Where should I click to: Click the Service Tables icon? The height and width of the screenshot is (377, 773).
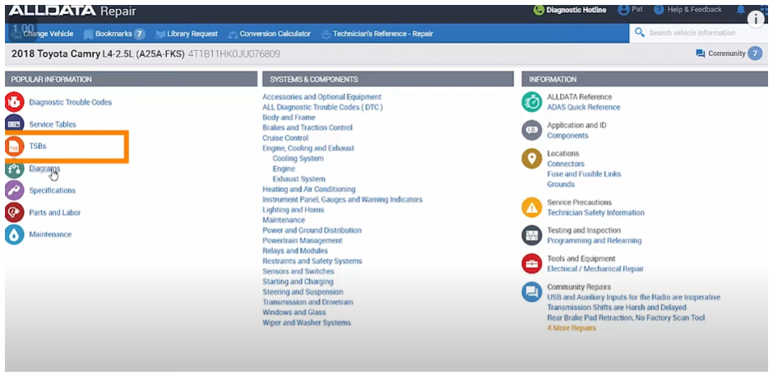point(14,124)
